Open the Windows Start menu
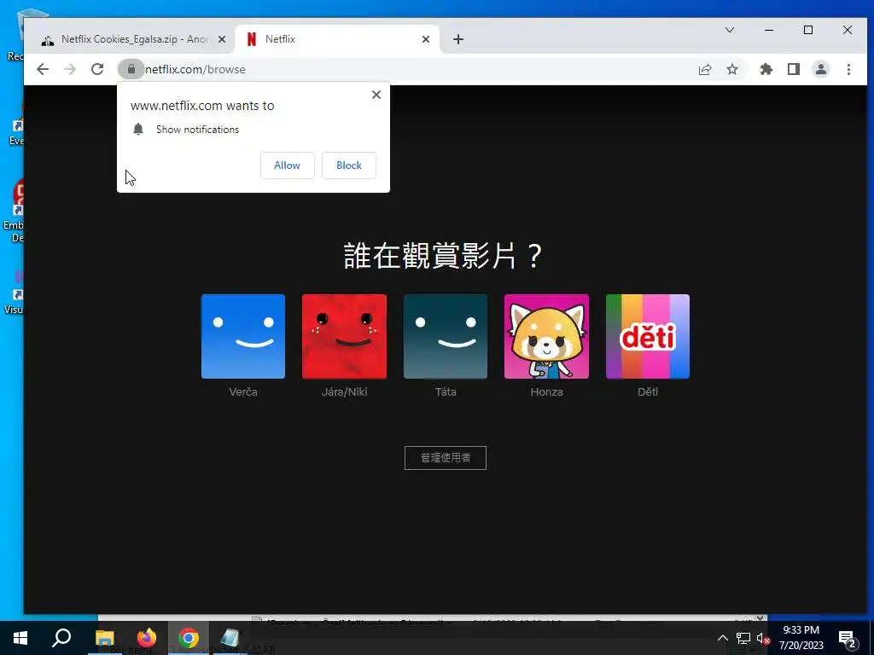Viewport: 874px width, 655px height. 20,638
